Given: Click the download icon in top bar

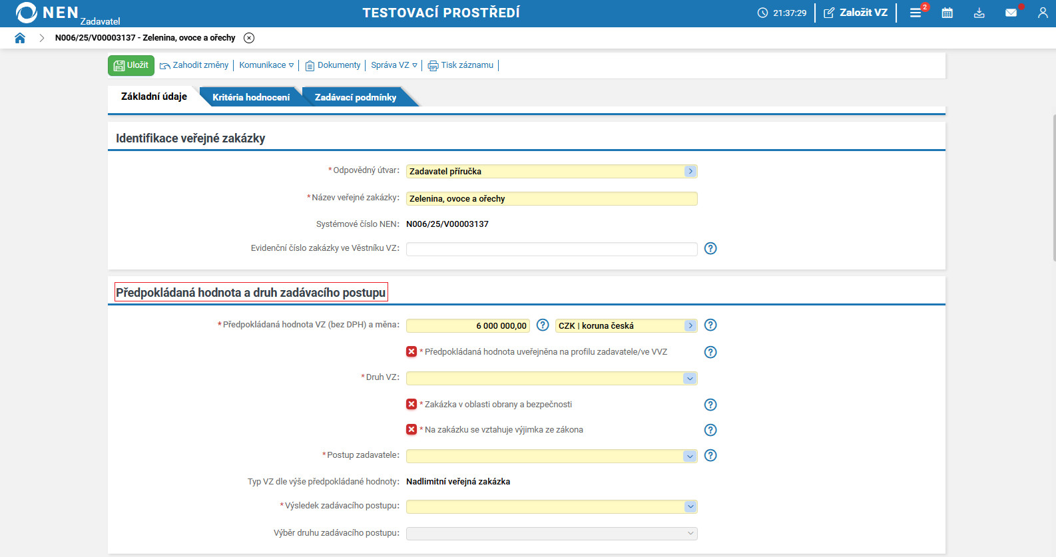Looking at the screenshot, I should pyautogui.click(x=979, y=13).
